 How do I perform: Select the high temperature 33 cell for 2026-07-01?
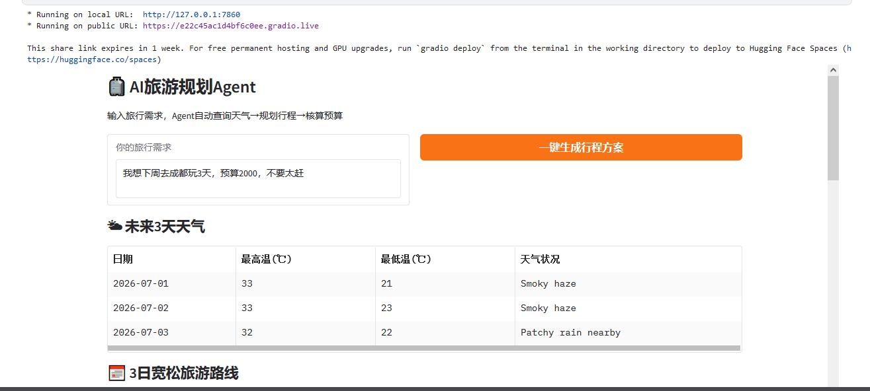[306, 284]
